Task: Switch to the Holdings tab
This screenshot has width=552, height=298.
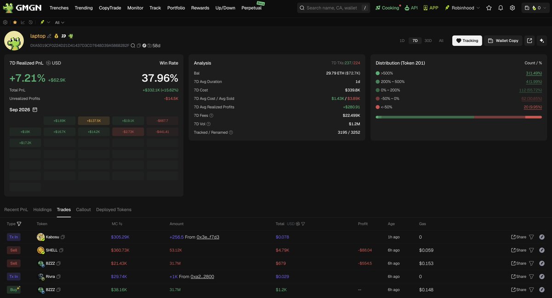Action: [42, 209]
